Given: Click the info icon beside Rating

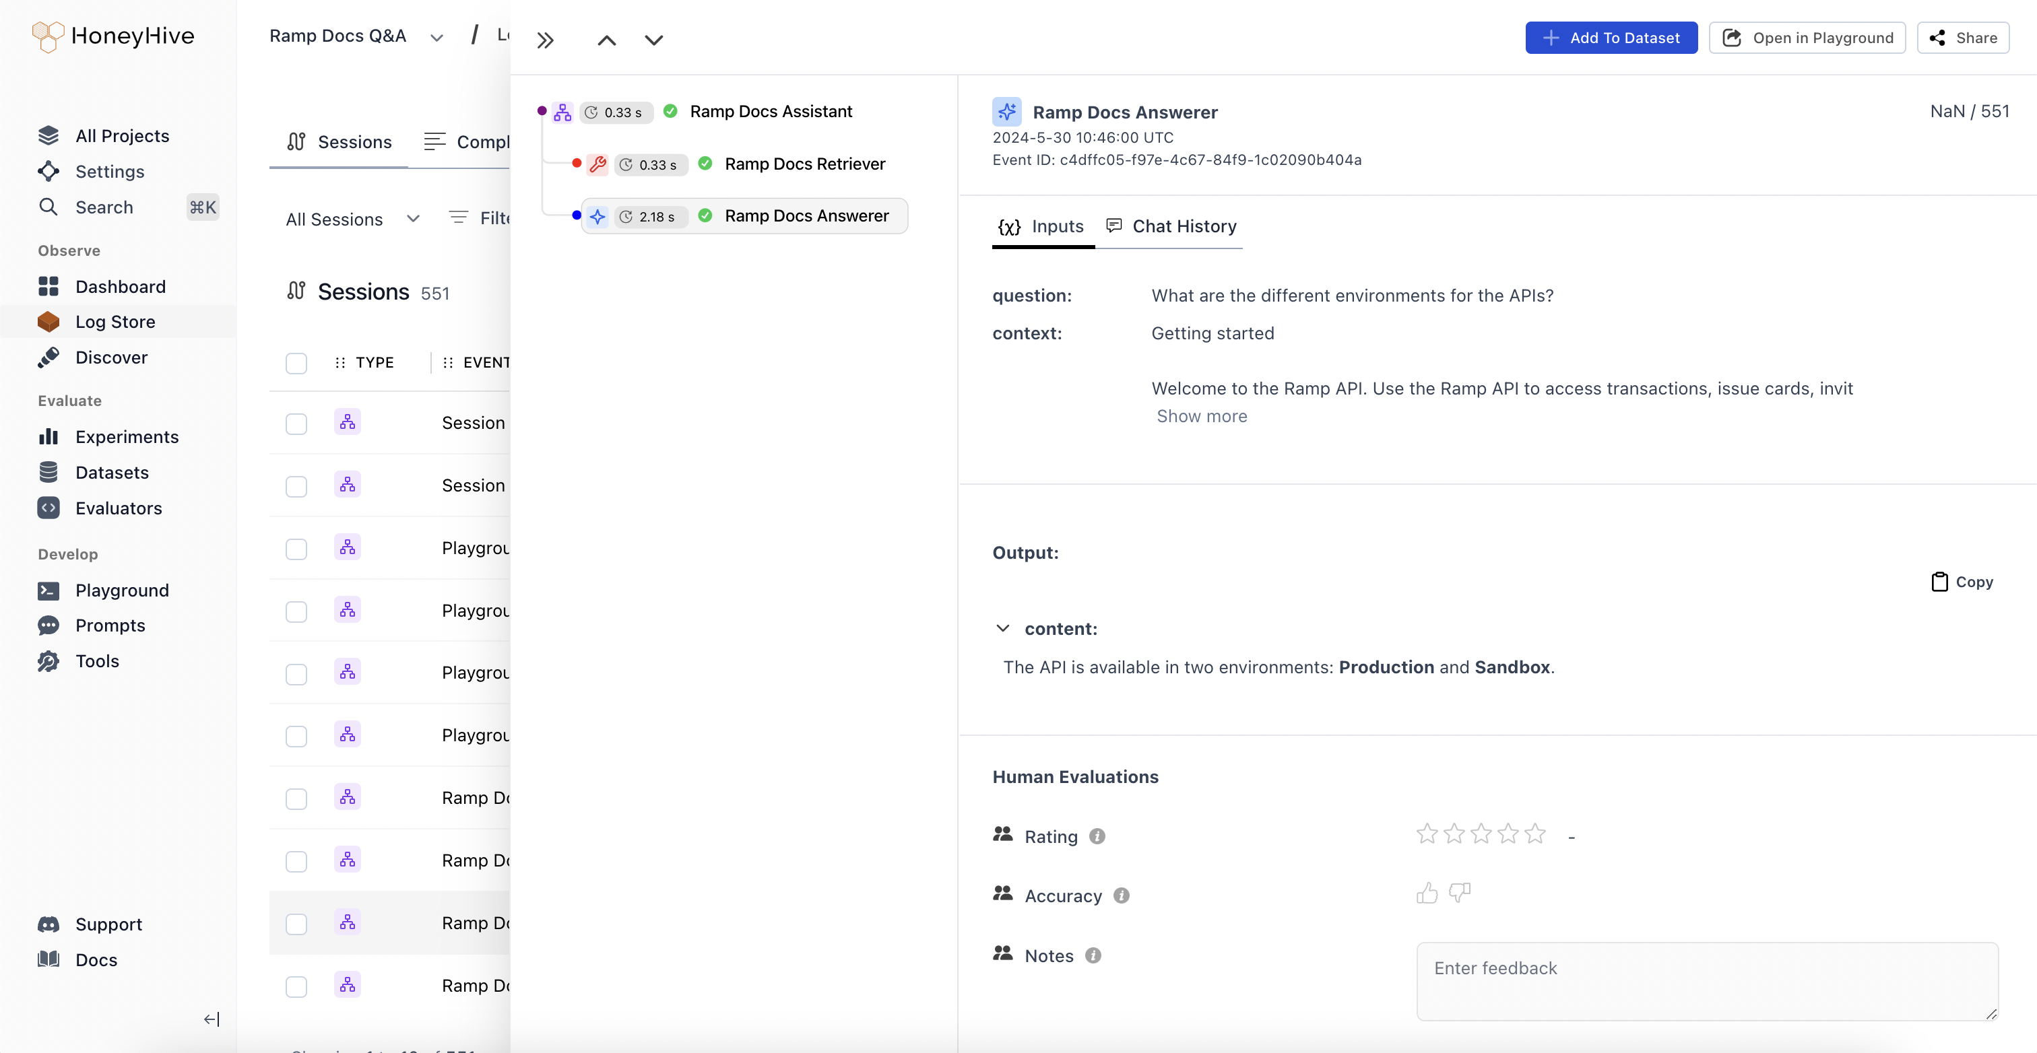Looking at the screenshot, I should tap(1097, 836).
